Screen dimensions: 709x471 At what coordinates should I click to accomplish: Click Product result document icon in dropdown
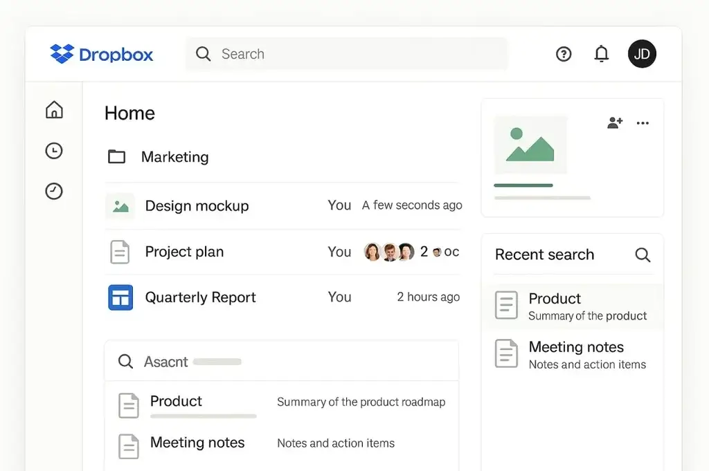[128, 405]
